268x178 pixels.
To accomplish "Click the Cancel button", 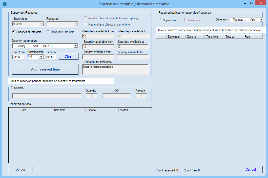I will (x=251, y=169).
